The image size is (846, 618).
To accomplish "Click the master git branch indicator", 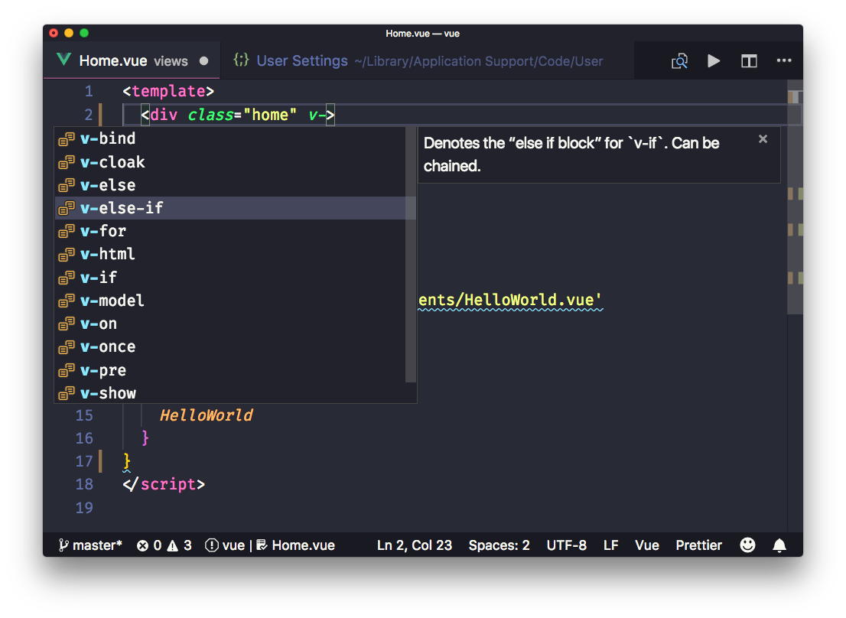I will (x=89, y=545).
